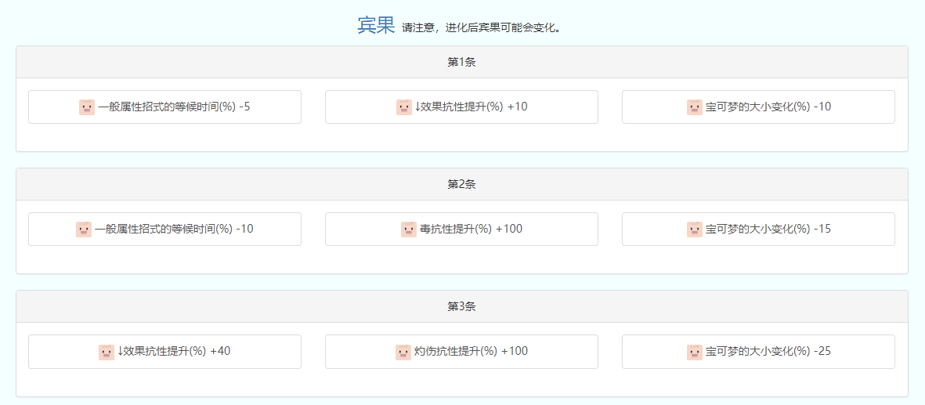
Task: Click the face icon beside 灼伤抗性提升(%) +100
Action: point(403,352)
